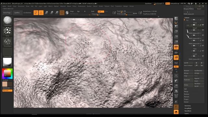Expand the Remesh section
The image size is (208, 117).
pyautogui.click(x=187, y=97)
